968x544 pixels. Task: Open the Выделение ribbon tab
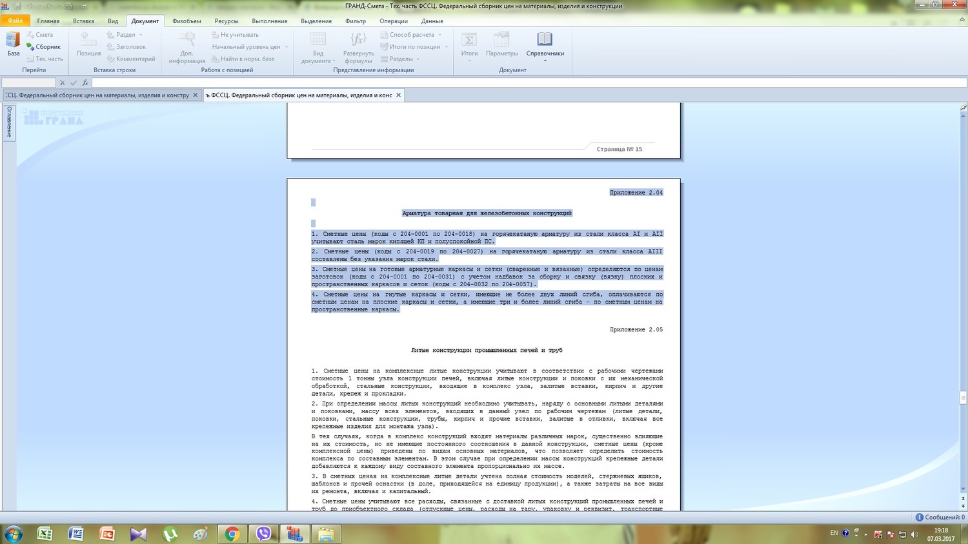pyautogui.click(x=316, y=21)
